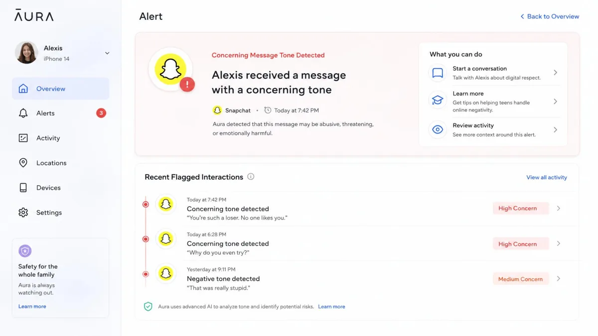Click the Locations pin icon
The image size is (598, 336).
23,163
